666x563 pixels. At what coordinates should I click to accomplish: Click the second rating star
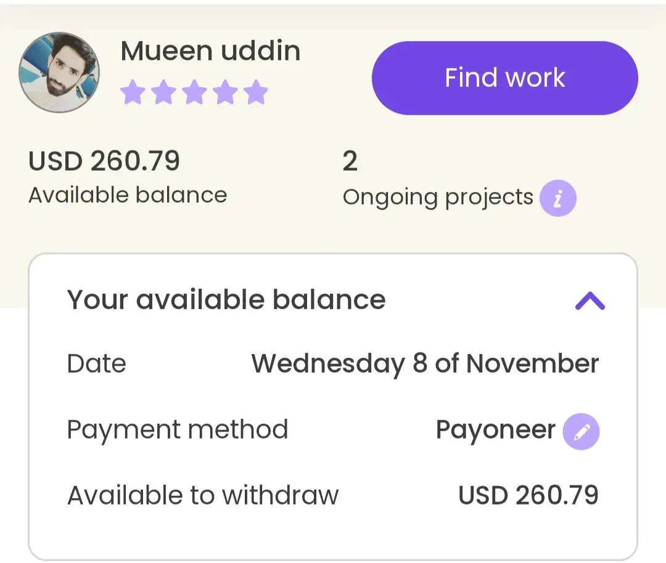[x=163, y=93]
